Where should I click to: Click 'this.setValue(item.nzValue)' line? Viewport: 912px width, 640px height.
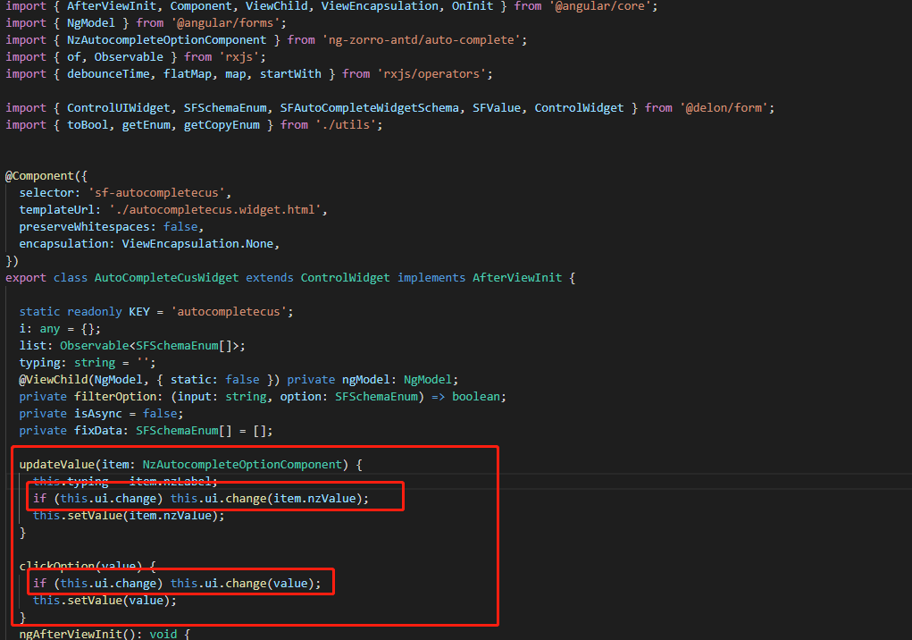pyautogui.click(x=129, y=516)
